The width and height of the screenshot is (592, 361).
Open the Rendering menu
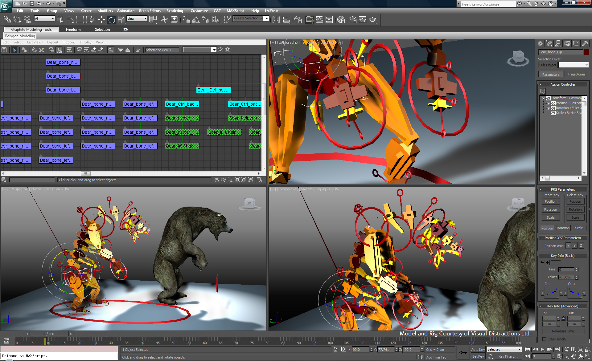coord(175,11)
